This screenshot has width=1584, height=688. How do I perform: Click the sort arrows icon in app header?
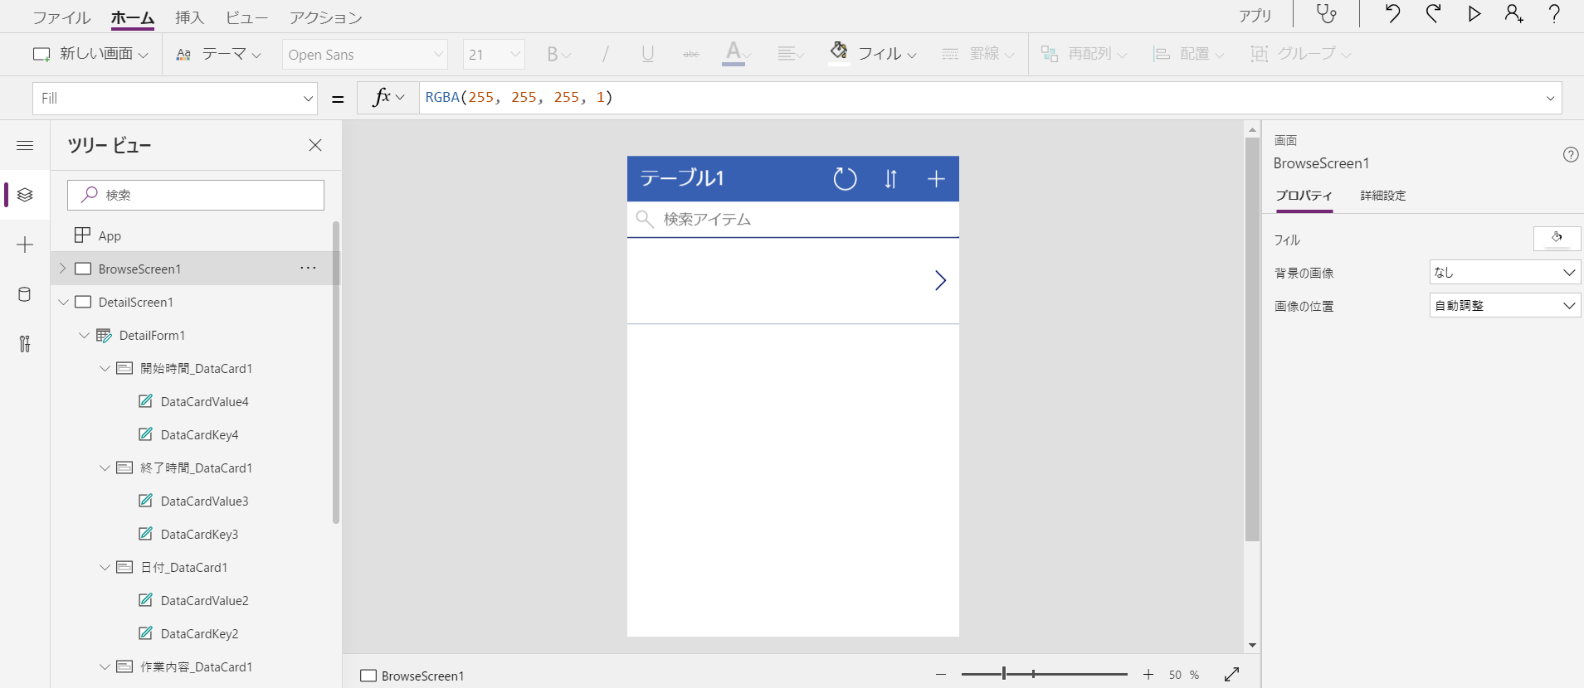point(890,179)
